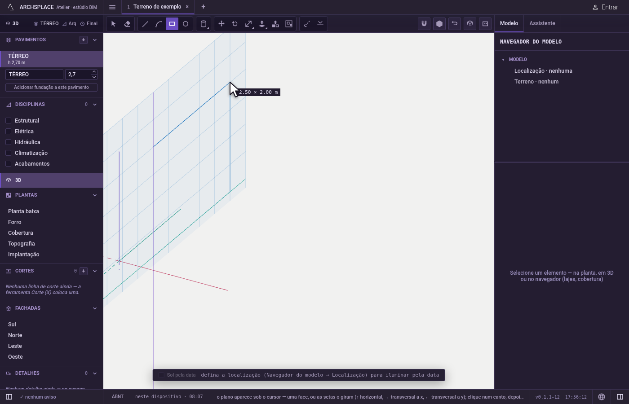Tick the Acabamentos checkbox

pyautogui.click(x=8, y=164)
